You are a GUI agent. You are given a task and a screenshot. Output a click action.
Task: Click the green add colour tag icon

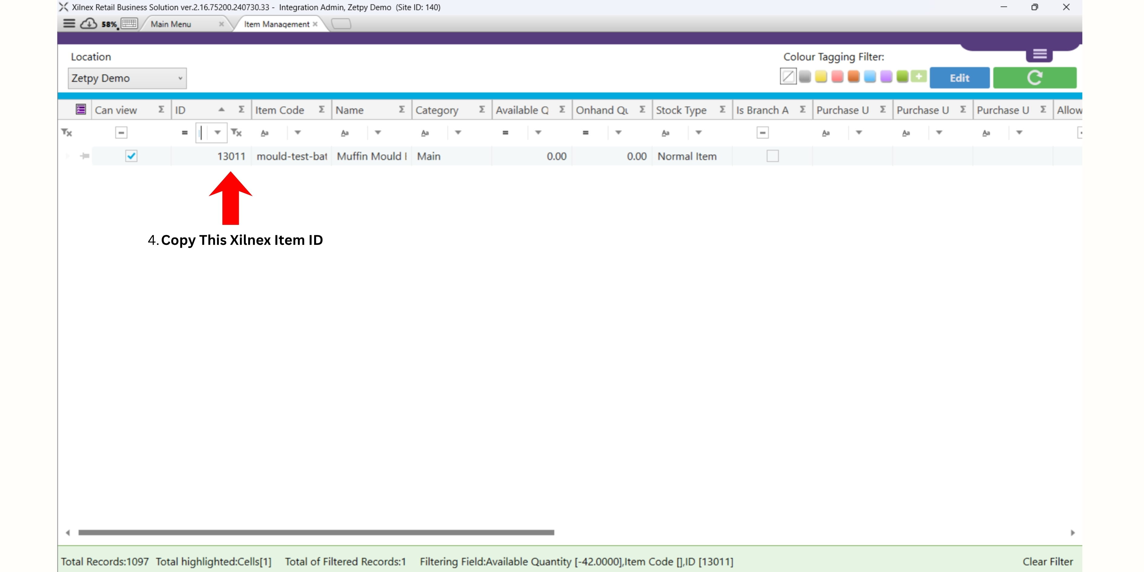click(919, 77)
